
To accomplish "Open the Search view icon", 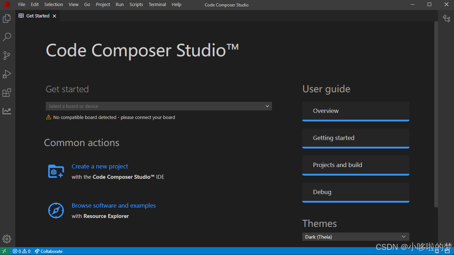I will pos(7,37).
